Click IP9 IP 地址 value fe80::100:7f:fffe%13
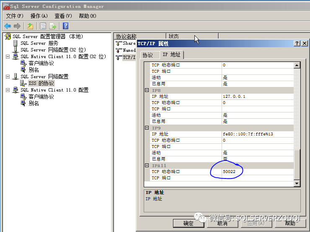This screenshot has height=232, width=310. click(258, 134)
